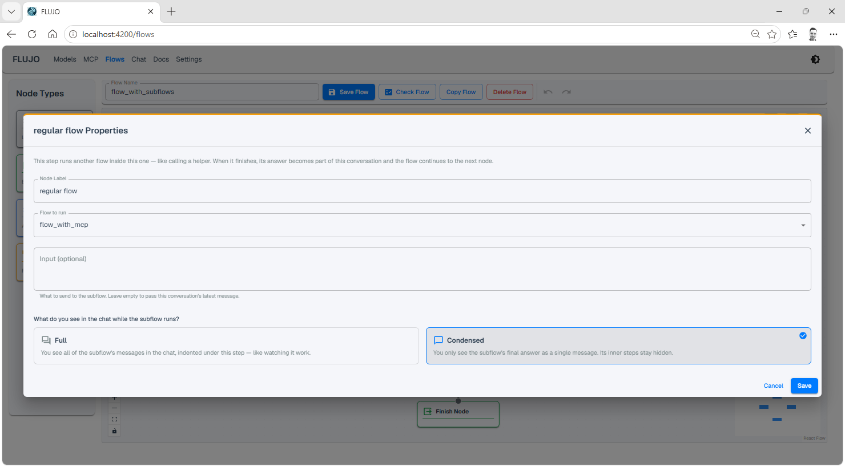Image resolution: width=845 pixels, height=467 pixels.
Task: Click the Save Flow button
Action: pos(348,92)
